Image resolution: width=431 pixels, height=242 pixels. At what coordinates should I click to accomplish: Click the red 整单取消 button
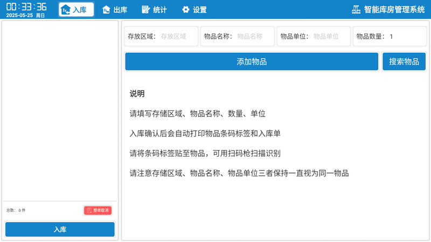[98, 210]
